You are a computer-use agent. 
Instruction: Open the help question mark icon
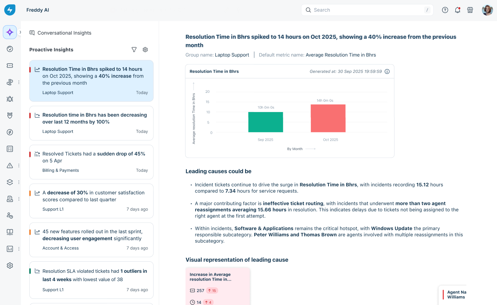445,10
